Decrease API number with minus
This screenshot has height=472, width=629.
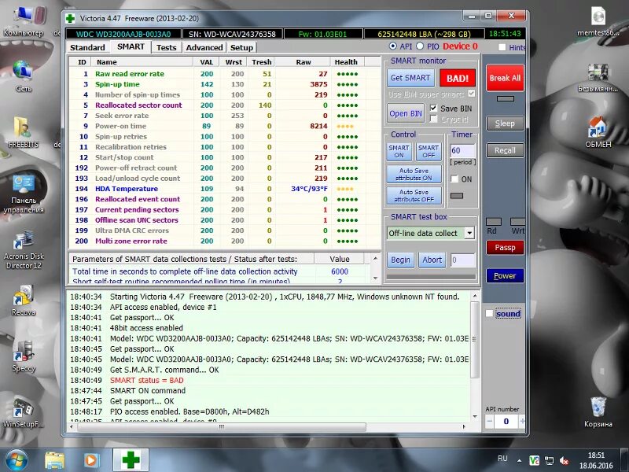pyautogui.click(x=489, y=422)
